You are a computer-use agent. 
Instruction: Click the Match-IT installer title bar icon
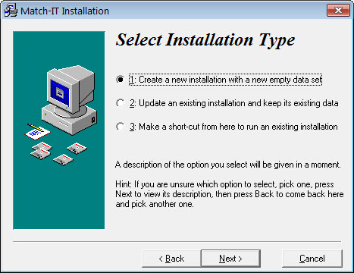coord(11,11)
